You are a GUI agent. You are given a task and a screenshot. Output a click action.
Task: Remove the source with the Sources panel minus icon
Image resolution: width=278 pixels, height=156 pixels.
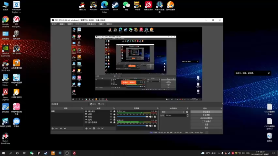pos(90,128)
